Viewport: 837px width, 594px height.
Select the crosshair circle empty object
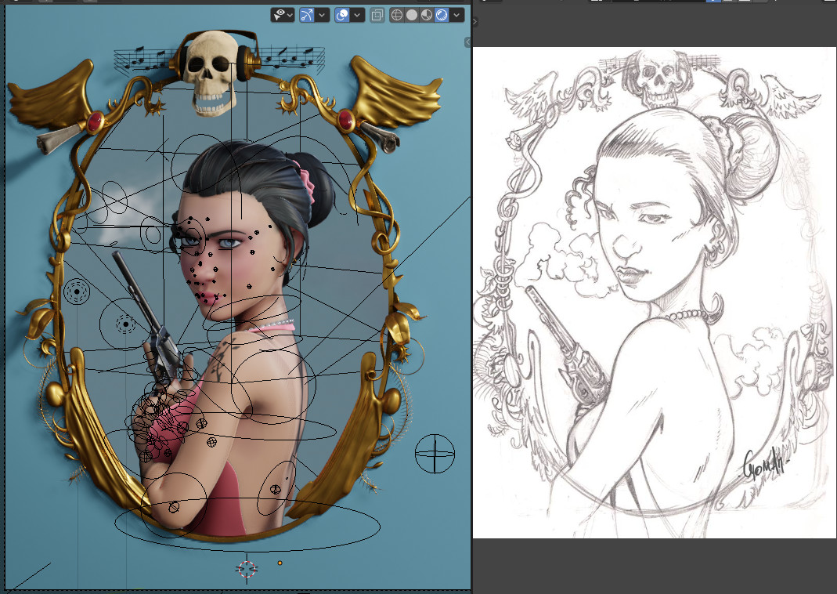tap(435, 454)
